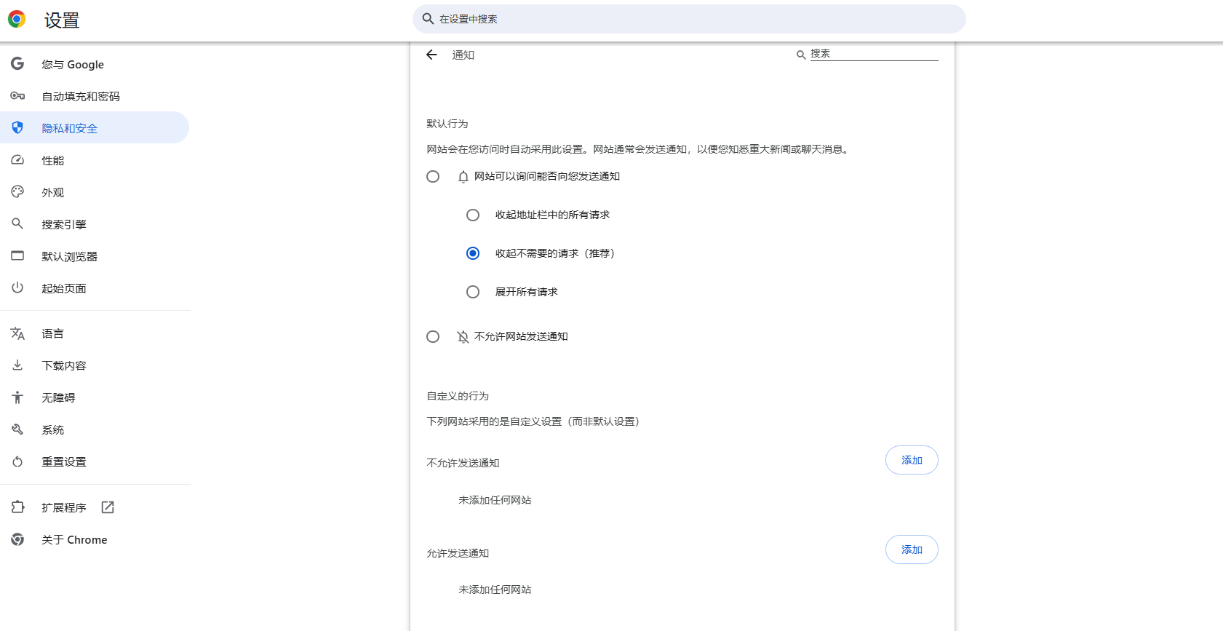Click the palette icon for 外观

(17, 192)
